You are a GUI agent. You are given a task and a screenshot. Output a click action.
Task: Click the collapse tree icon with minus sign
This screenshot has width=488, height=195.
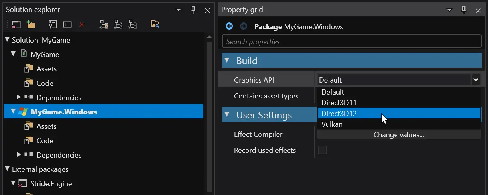pyautogui.click(x=132, y=24)
